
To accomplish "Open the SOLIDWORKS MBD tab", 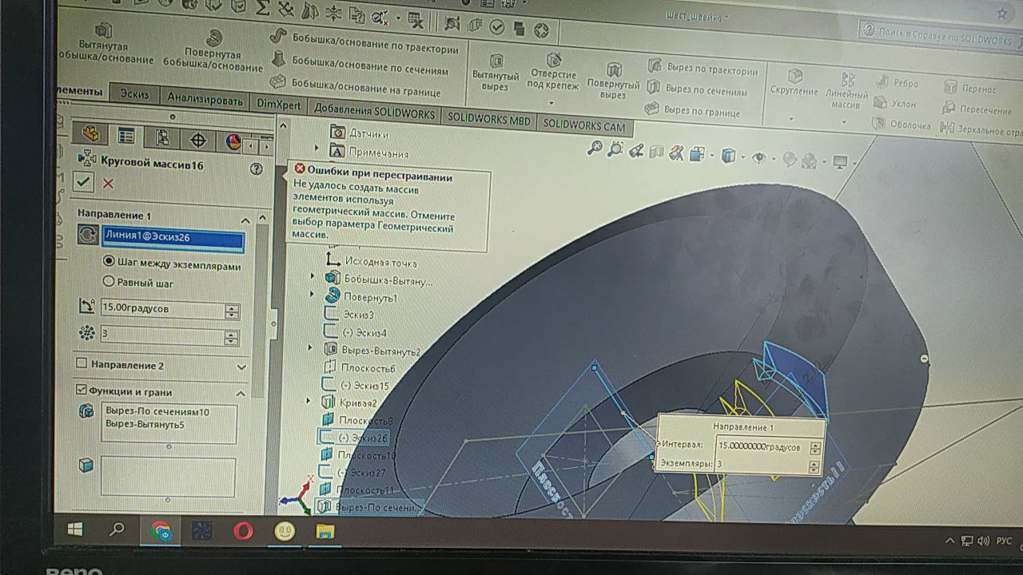I will pyautogui.click(x=488, y=119).
